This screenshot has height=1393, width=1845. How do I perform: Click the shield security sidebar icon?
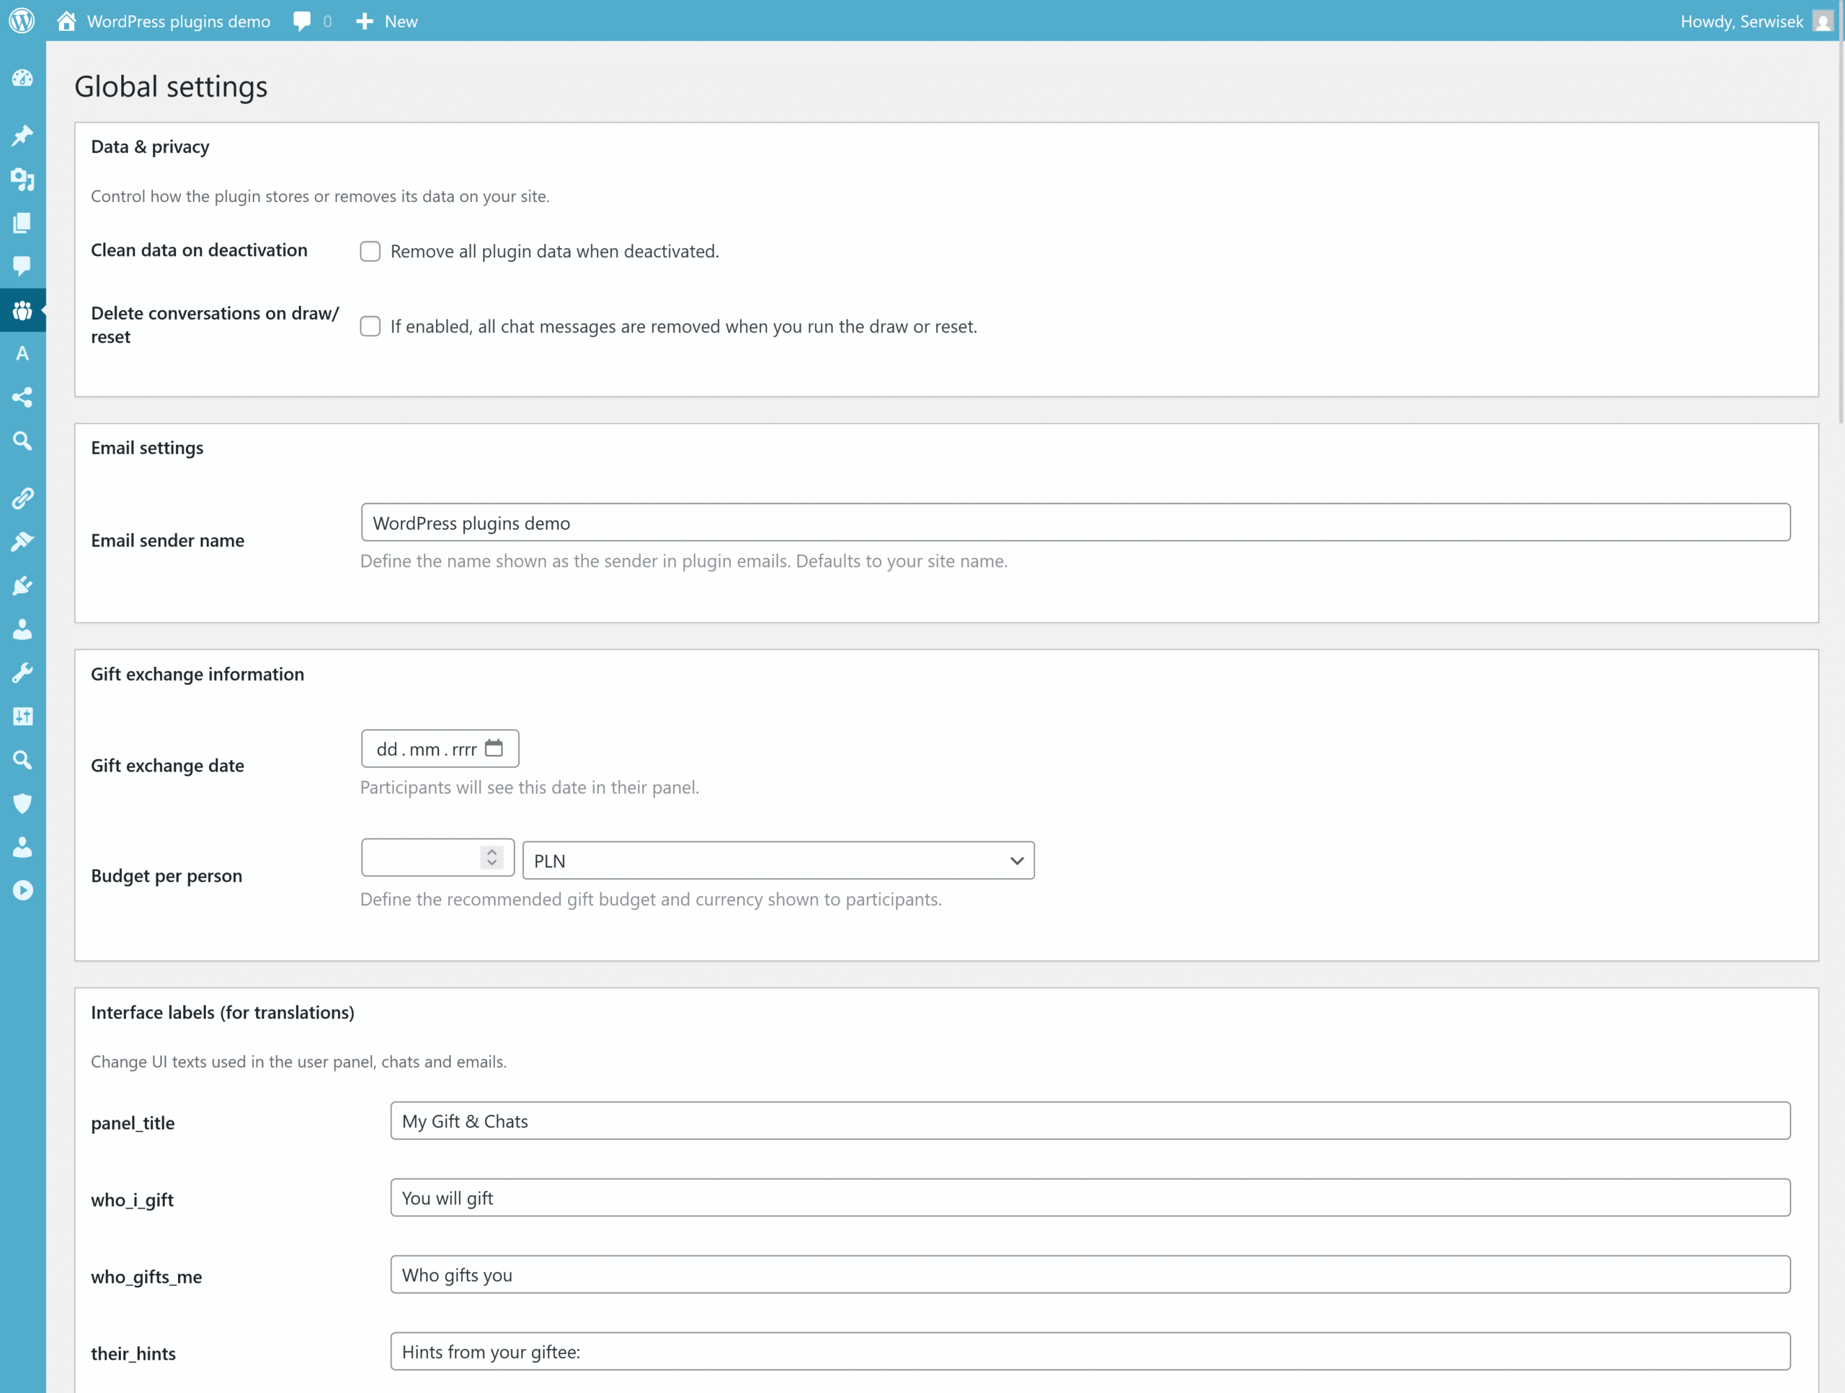22,803
